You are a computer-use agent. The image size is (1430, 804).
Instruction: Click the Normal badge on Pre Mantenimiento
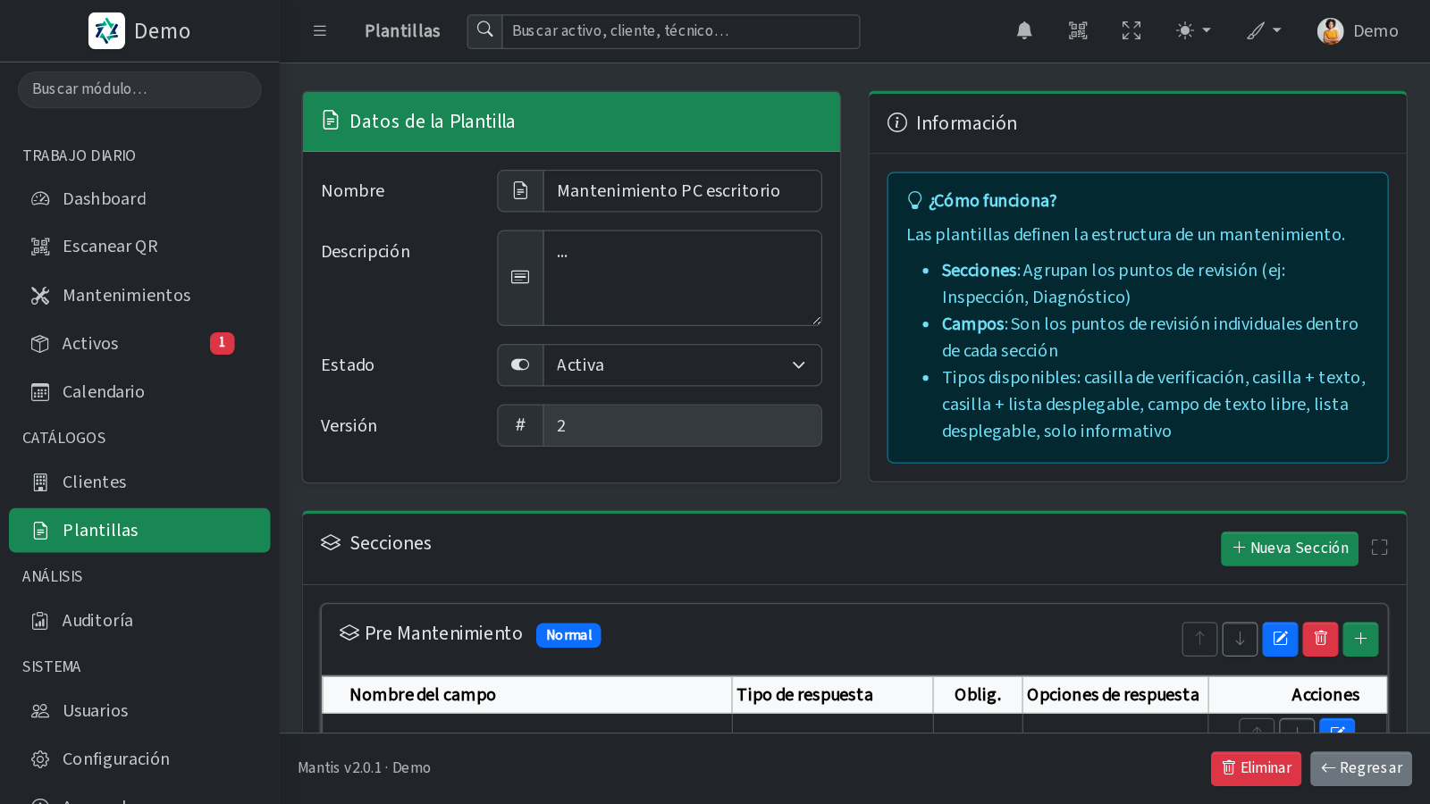pyautogui.click(x=568, y=635)
